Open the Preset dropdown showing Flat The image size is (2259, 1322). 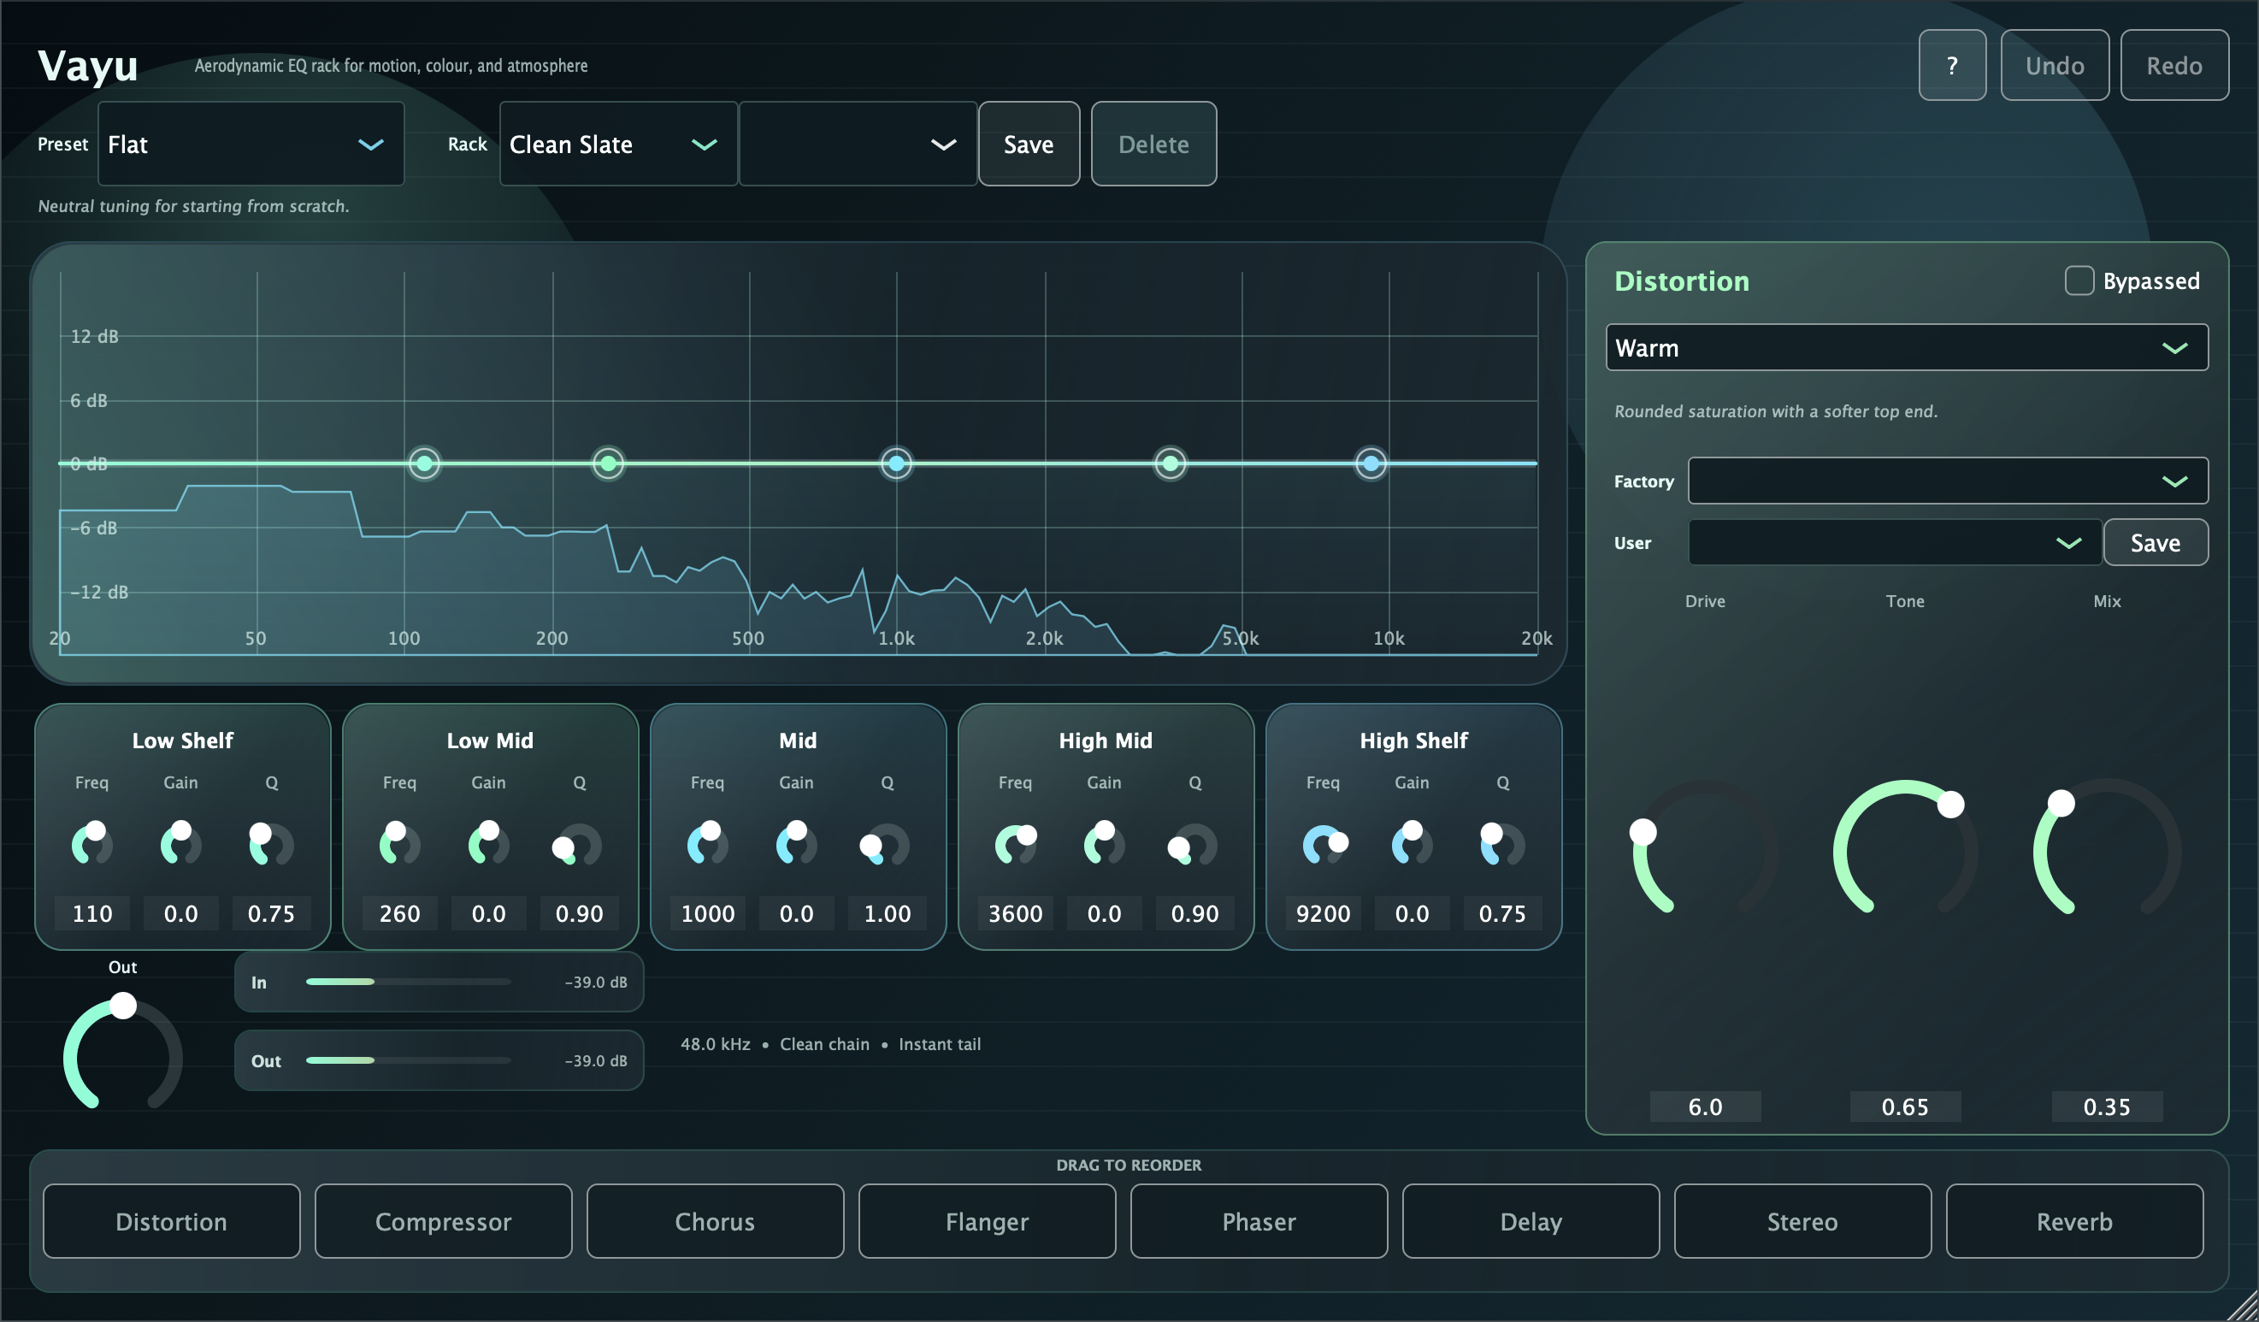tap(251, 144)
